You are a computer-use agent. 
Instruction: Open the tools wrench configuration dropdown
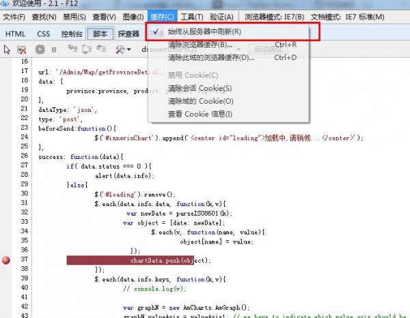click(123, 49)
